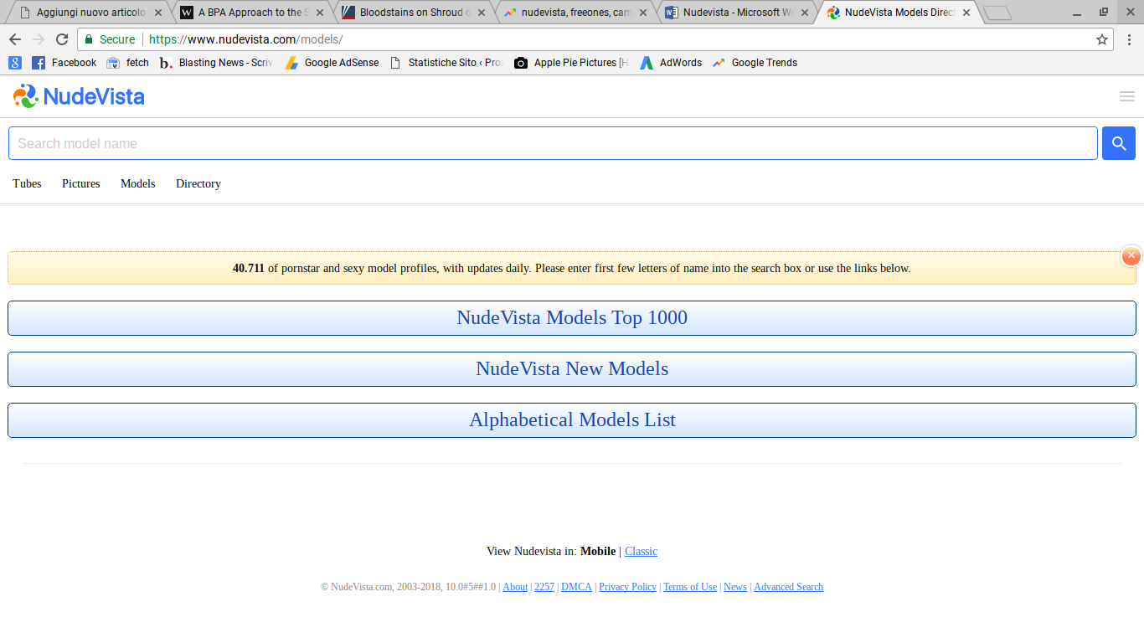Image resolution: width=1144 pixels, height=643 pixels.
Task: Click the browser address bar URL
Action: tap(246, 39)
